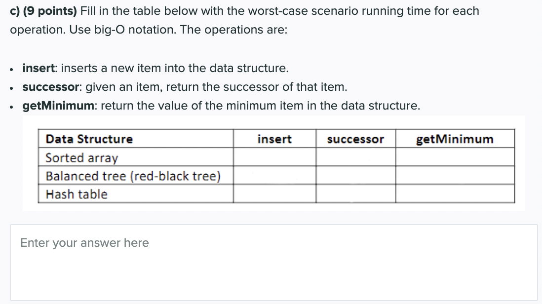Image resolution: width=542 pixels, height=304 pixels.
Task: Click the empty insert cell for Sorted array
Action: 274,158
